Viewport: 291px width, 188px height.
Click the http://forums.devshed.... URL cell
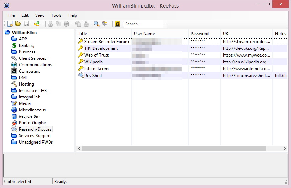coord(246,76)
